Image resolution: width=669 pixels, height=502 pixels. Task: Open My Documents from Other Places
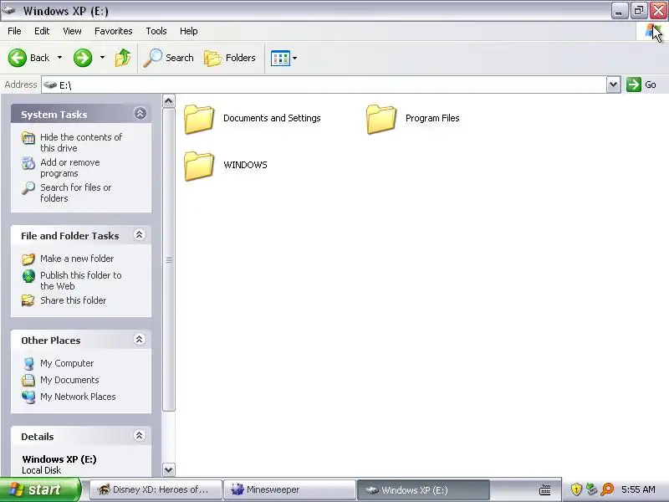(69, 380)
